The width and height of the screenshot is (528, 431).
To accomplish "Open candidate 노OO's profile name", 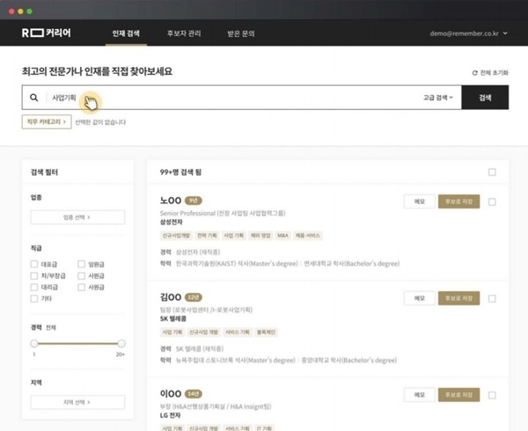I will pyautogui.click(x=171, y=201).
